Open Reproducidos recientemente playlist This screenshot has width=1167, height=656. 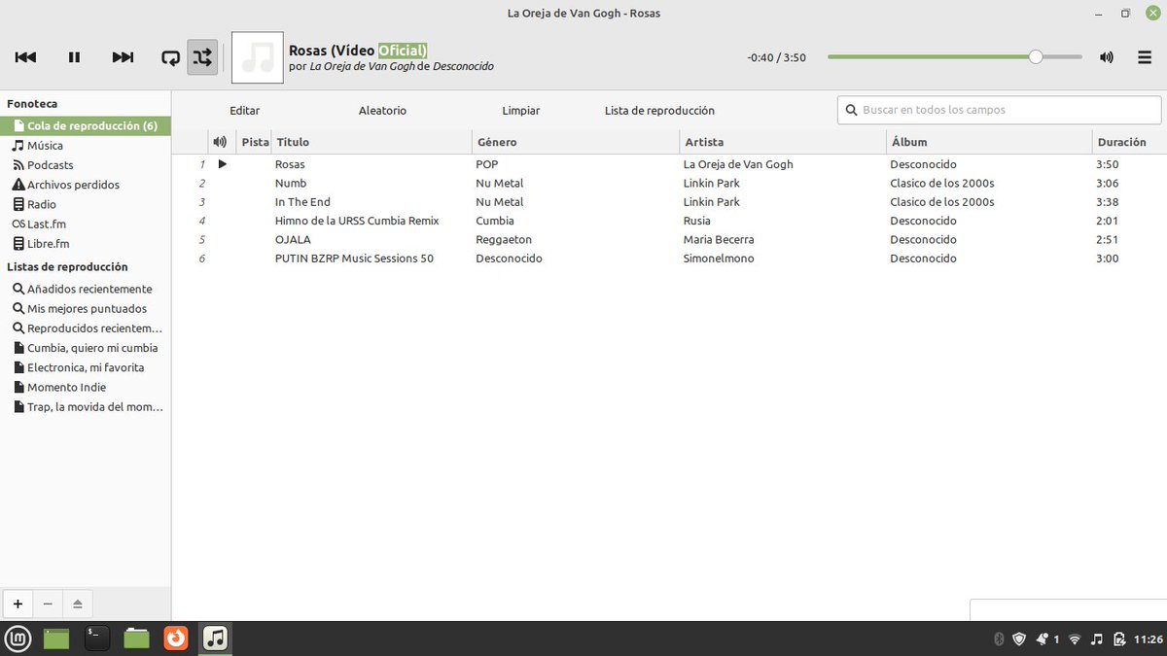point(86,328)
